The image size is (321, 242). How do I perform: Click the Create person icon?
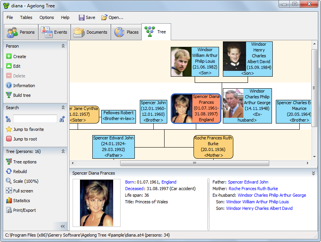(x=9, y=57)
